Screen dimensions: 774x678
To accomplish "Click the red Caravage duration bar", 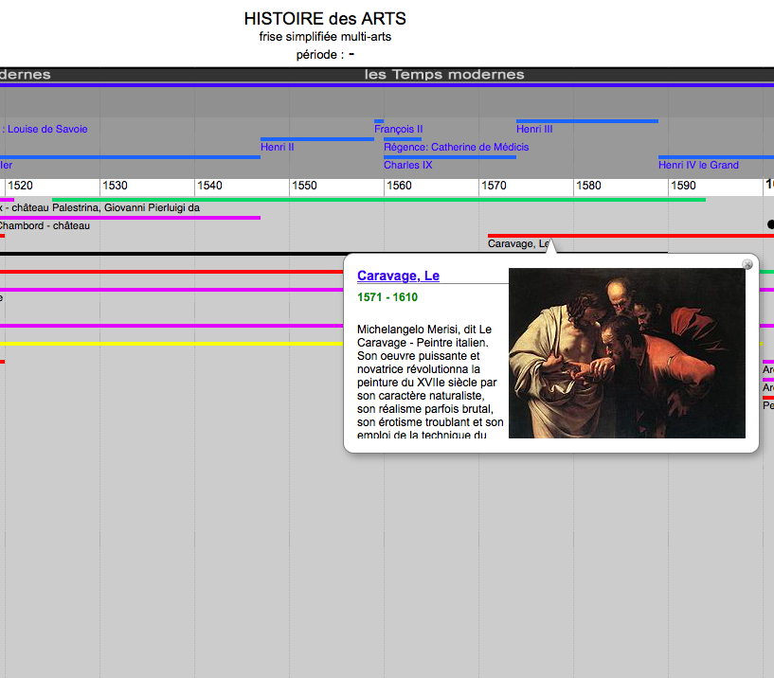I will point(631,236).
